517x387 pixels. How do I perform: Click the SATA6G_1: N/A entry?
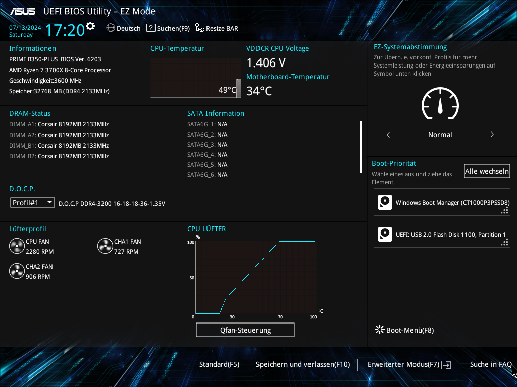tap(208, 124)
